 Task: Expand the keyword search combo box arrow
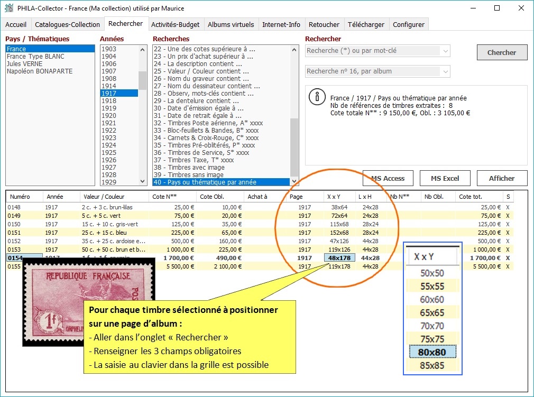tap(446, 51)
